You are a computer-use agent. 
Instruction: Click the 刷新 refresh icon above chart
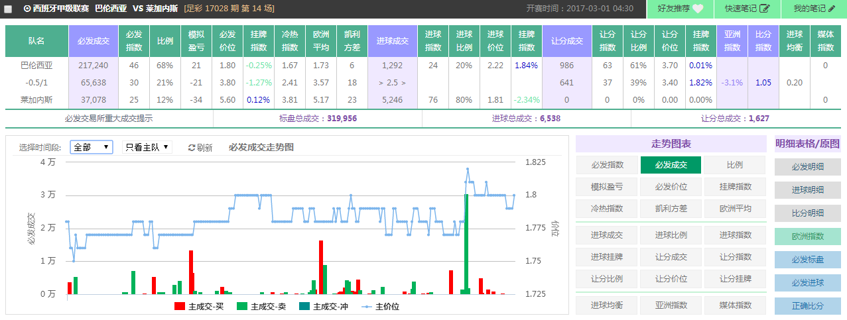[192, 148]
